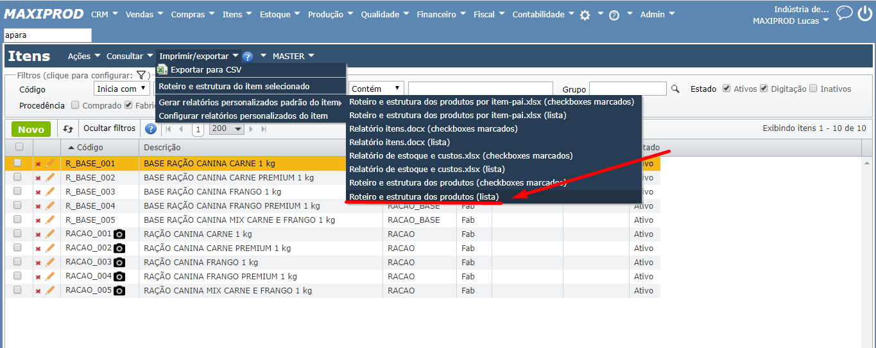Click the filter funnel icon
Image resolution: width=876 pixels, height=348 pixels.
pyautogui.click(x=141, y=75)
